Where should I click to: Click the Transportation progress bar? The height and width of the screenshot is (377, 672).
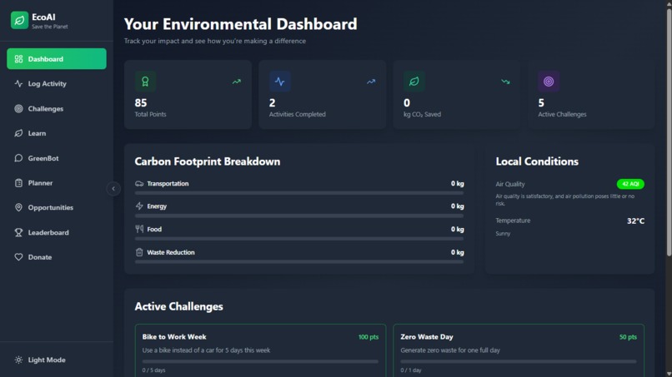299,193
